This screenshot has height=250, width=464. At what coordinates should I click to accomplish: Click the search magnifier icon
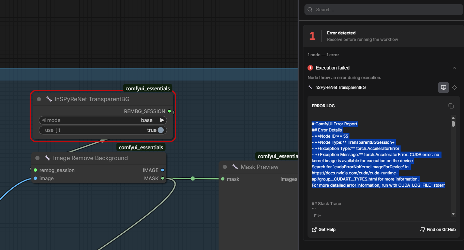click(x=310, y=10)
